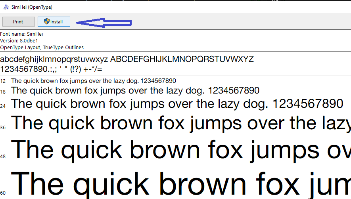Screen dimensions: 351x199
Task: Select the 36 point size label
Action: tap(3, 128)
